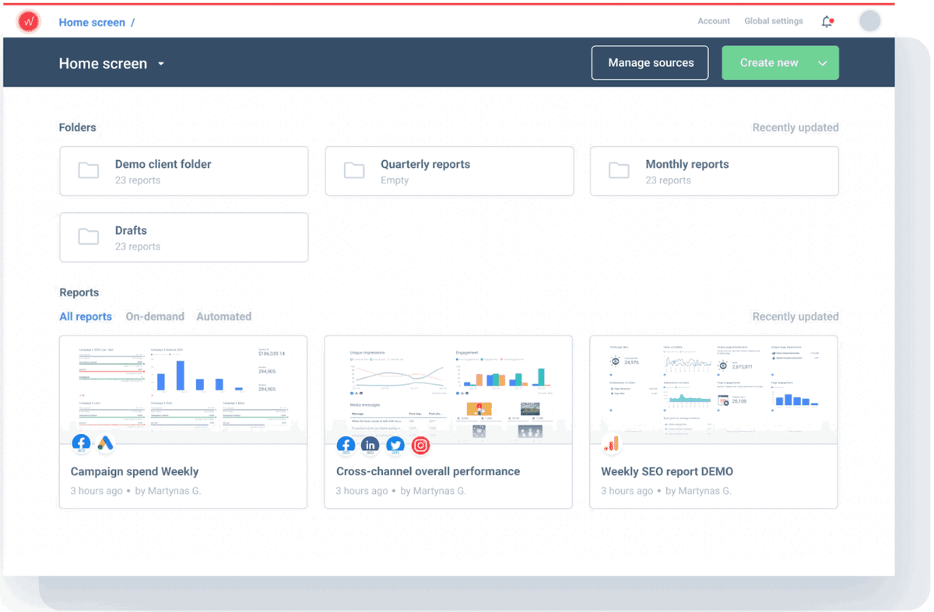Image resolution: width=934 pixels, height=612 pixels.
Task: Open Global settings
Action: tap(773, 21)
